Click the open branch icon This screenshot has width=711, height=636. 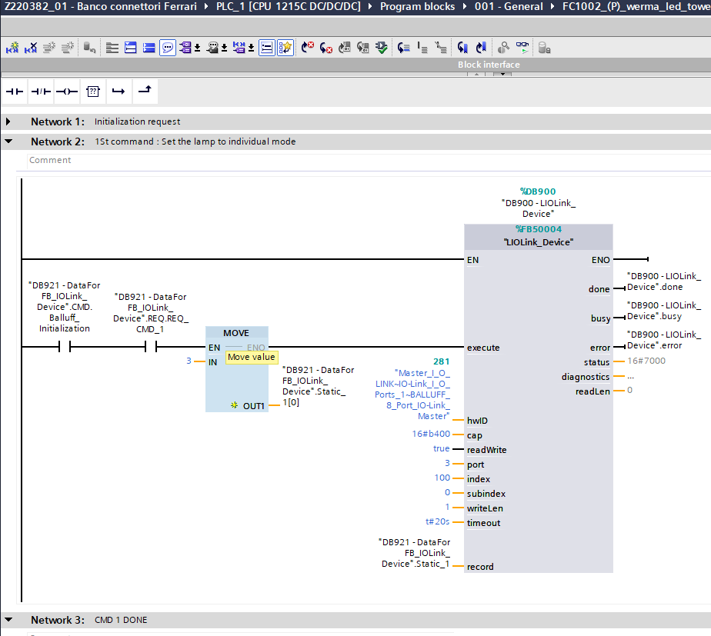(x=118, y=92)
